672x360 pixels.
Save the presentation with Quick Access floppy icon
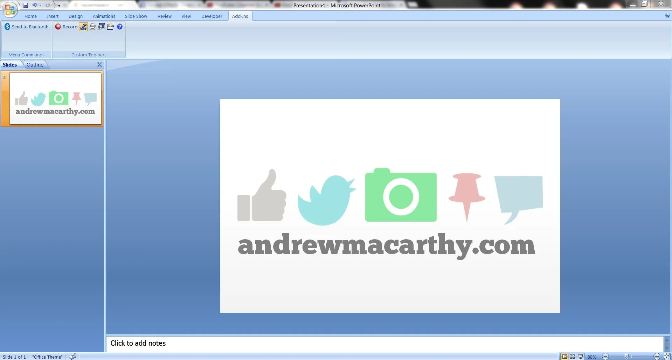(26, 5)
